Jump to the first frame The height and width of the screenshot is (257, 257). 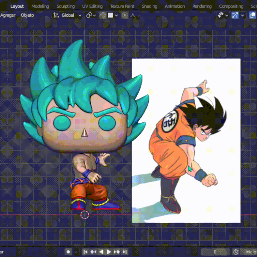[x=85, y=252]
